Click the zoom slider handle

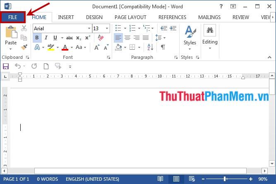point(225,179)
